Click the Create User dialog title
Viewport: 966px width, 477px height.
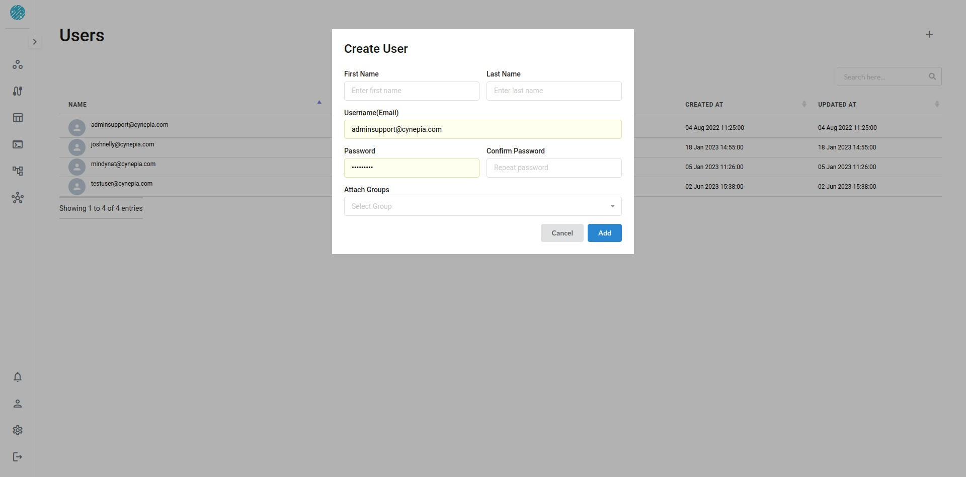(376, 49)
